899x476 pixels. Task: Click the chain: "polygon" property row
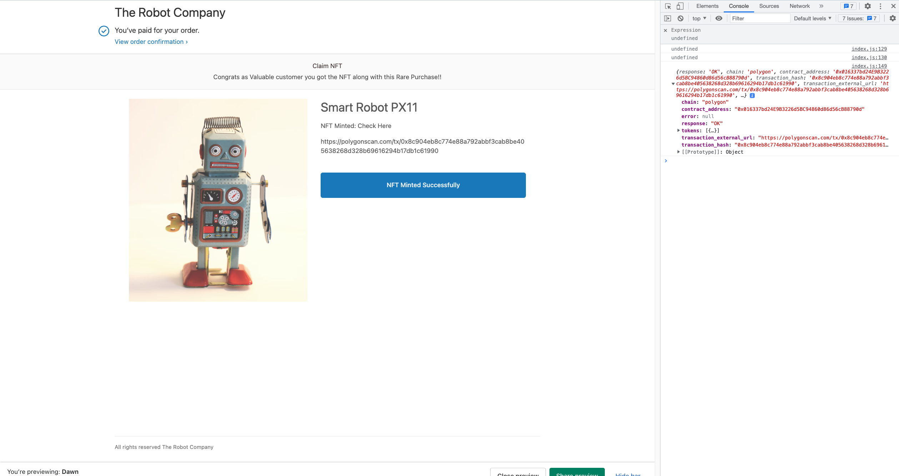[705, 102]
